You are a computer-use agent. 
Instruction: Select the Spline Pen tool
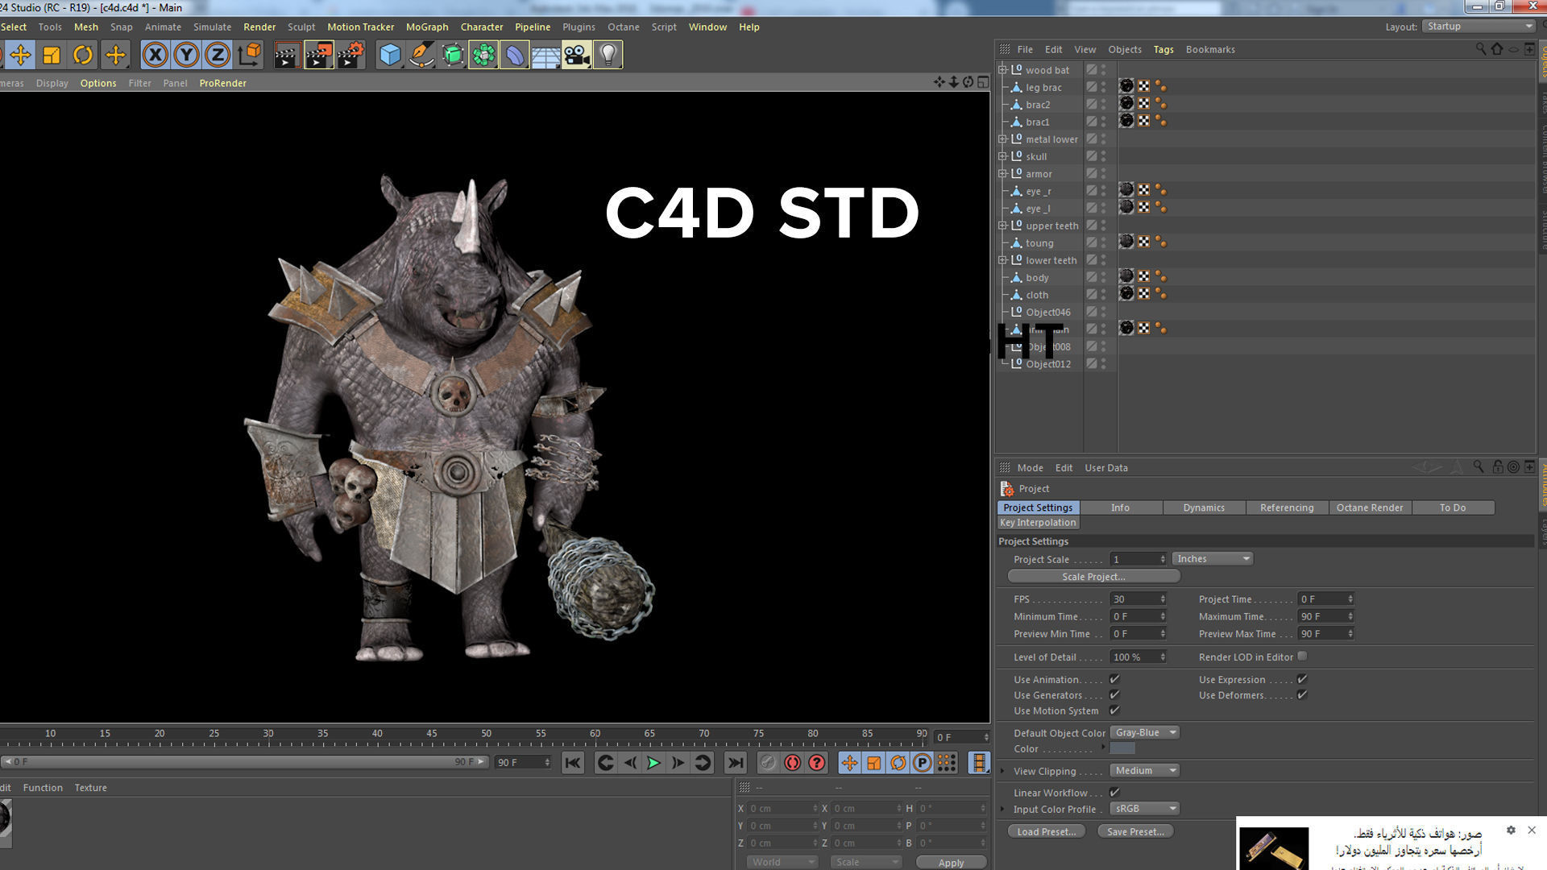tap(421, 55)
